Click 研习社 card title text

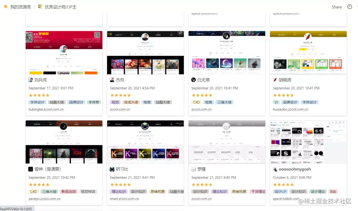point(122,169)
